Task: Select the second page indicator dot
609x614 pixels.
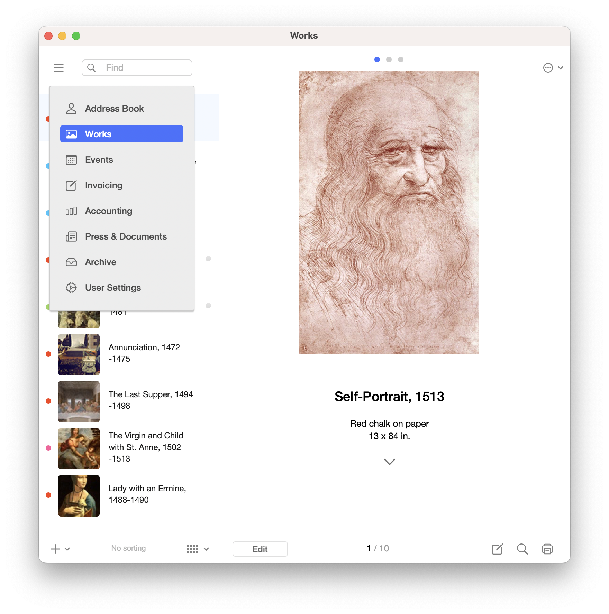Action: point(389,59)
